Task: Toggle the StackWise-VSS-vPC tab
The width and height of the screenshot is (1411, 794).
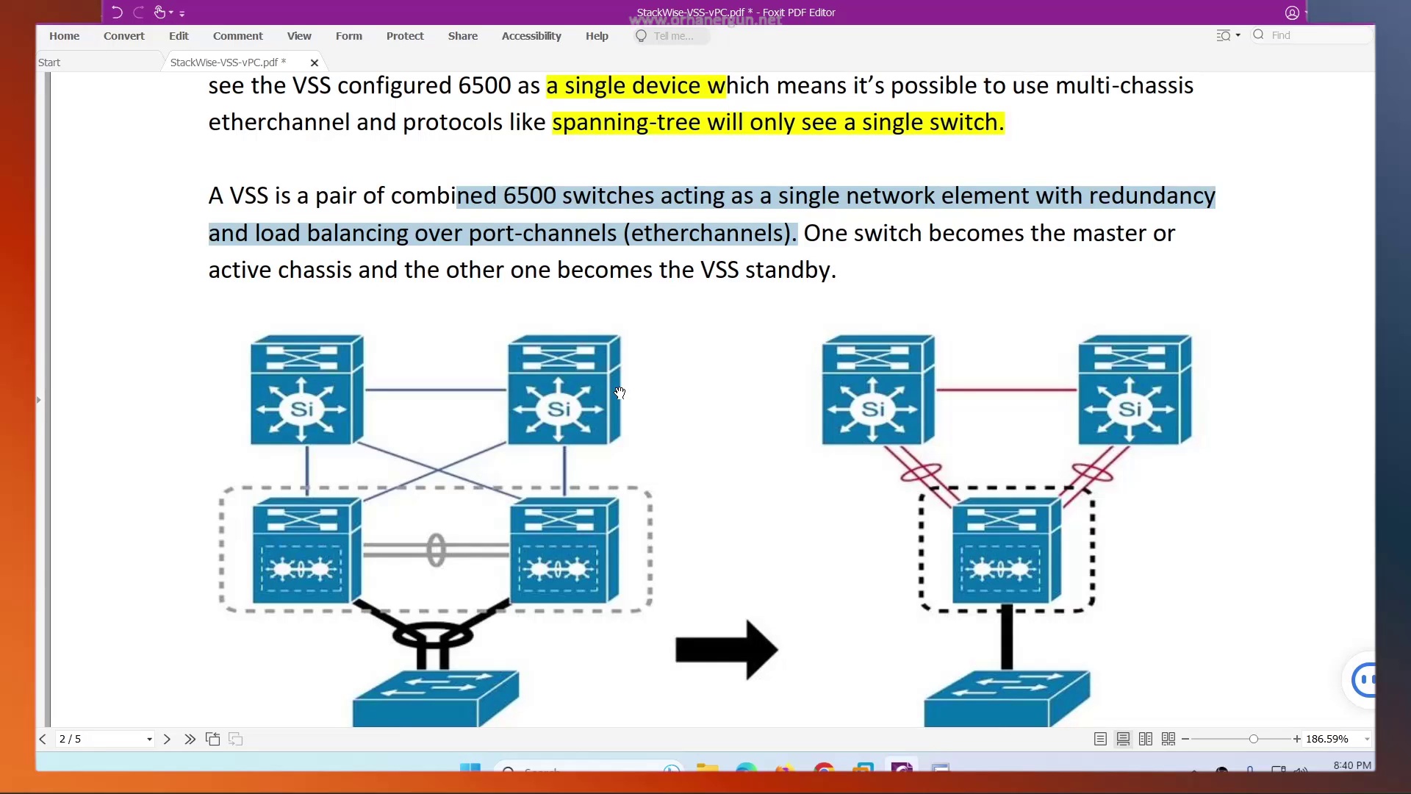Action: (228, 62)
